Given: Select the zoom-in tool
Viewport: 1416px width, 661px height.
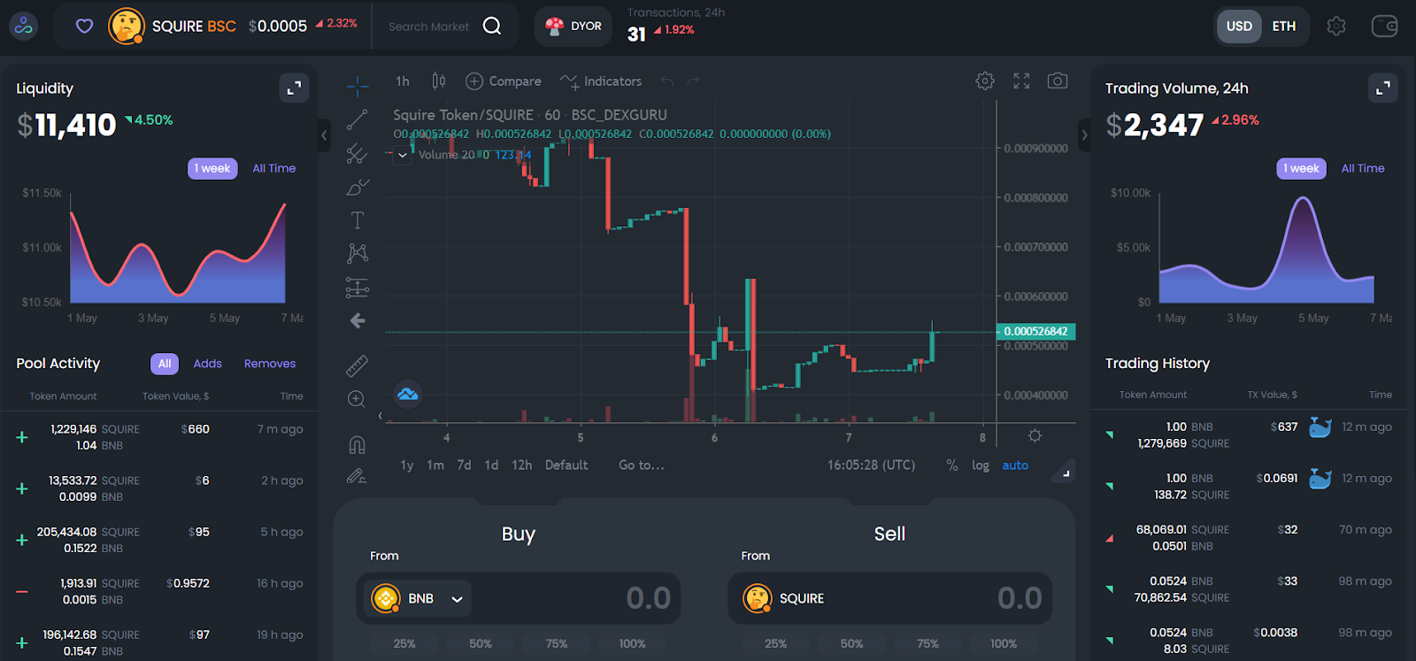Looking at the screenshot, I should tap(357, 399).
